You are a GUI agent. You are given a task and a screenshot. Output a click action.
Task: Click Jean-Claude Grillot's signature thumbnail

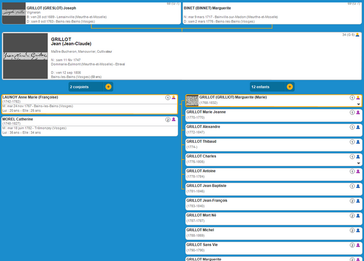point(26,56)
